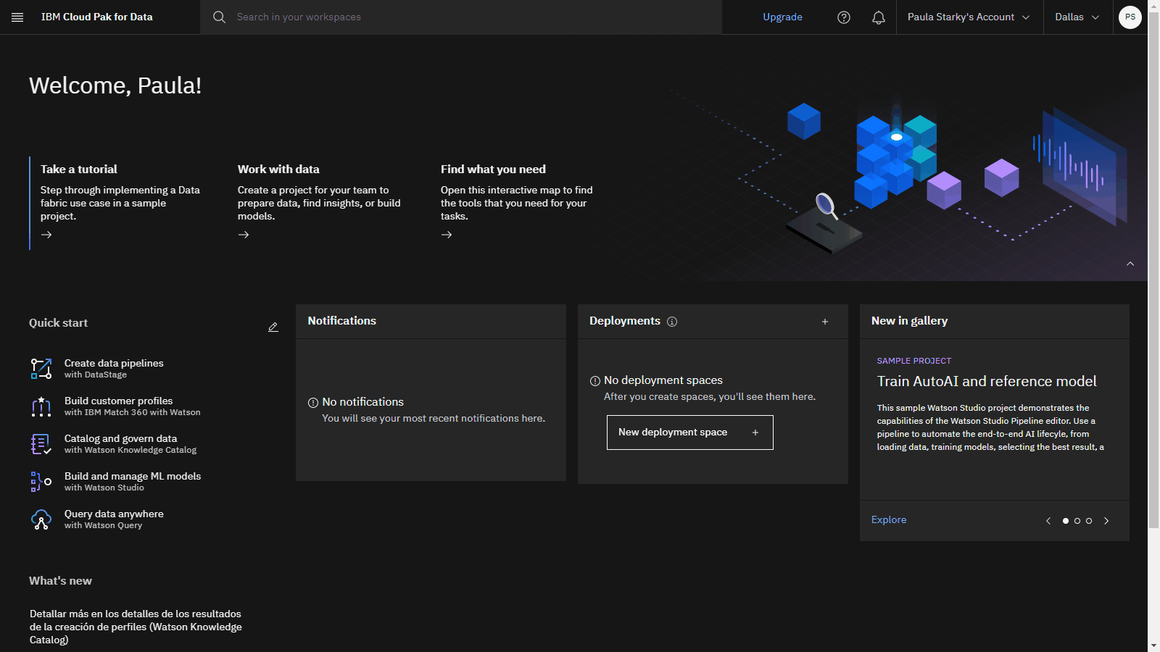This screenshot has width=1160, height=652.
Task: Select the third gallery carousel dot
Action: click(x=1089, y=521)
